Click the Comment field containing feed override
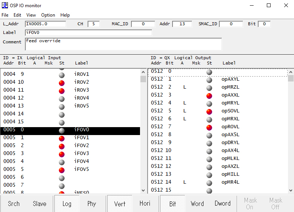The width and height of the screenshot is (294, 212). click(x=123, y=44)
